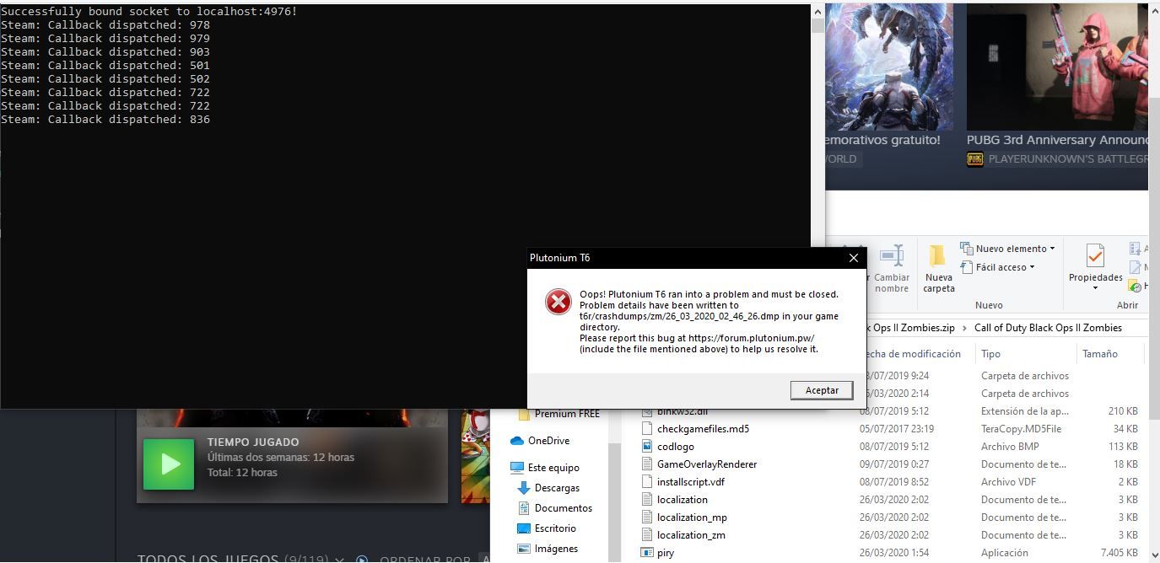
Task: Click Call of Duty Black Ops II Zombies breadcrumb
Action: [1048, 328]
